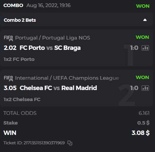
Task: Select the International / UEFA Champions League label
Action: click(x=67, y=78)
